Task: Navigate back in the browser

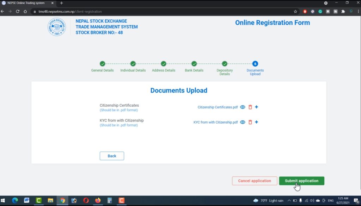Action: pos(2,12)
